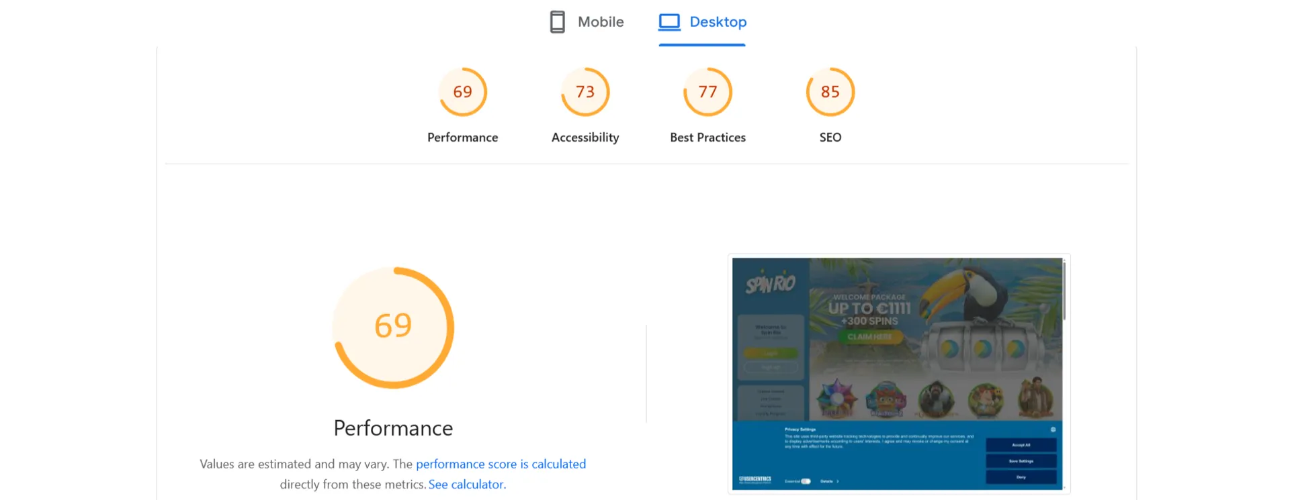
Task: Open 'performance score is calculated' link
Action: click(x=501, y=464)
